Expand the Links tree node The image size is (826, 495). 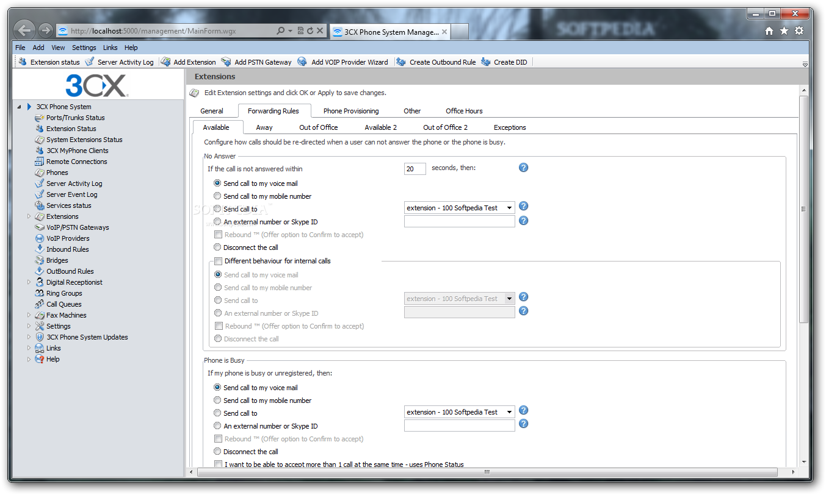(29, 348)
